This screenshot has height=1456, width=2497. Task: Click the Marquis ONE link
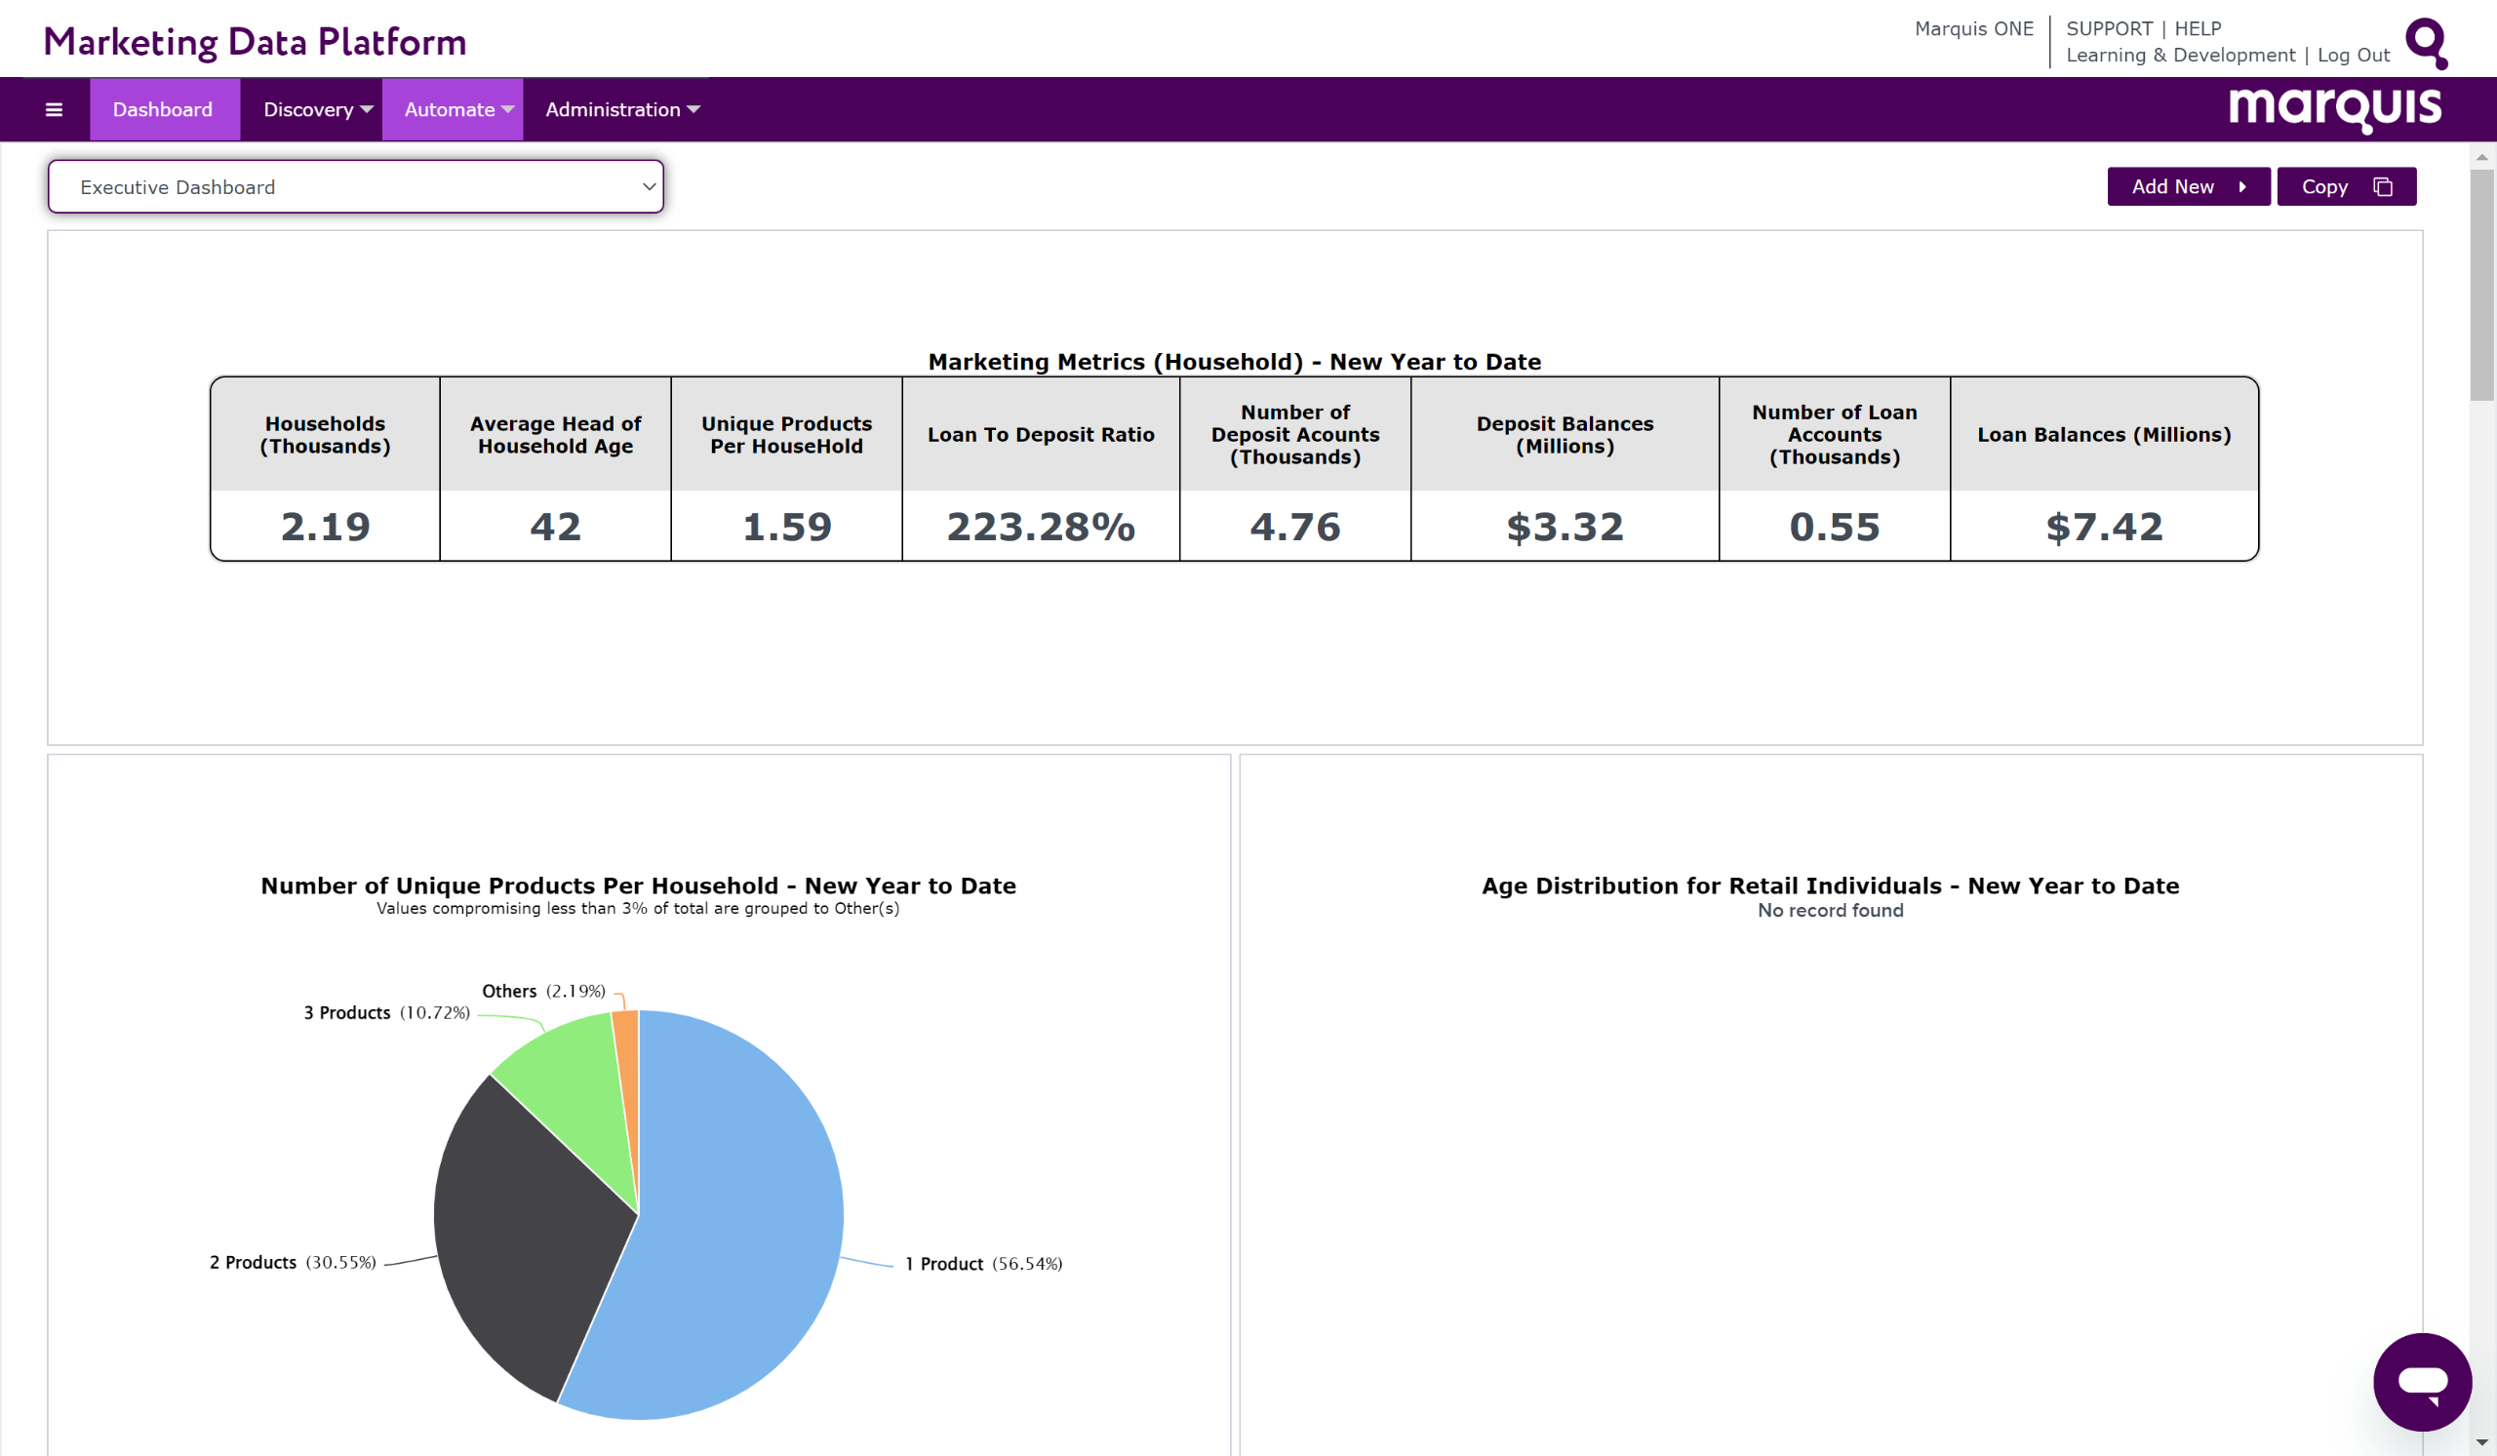tap(1973, 28)
